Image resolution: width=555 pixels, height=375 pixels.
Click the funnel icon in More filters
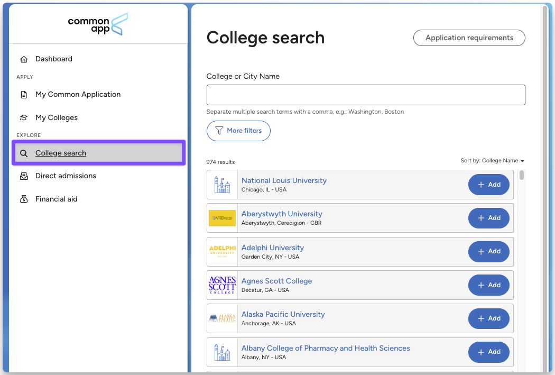pos(219,131)
